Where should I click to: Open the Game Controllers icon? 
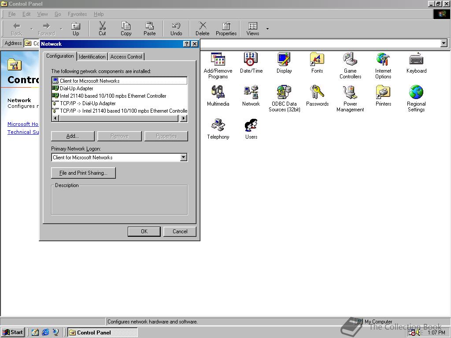click(x=350, y=66)
